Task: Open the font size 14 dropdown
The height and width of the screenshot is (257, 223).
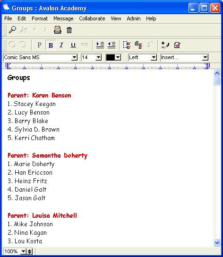Action: coord(91,57)
